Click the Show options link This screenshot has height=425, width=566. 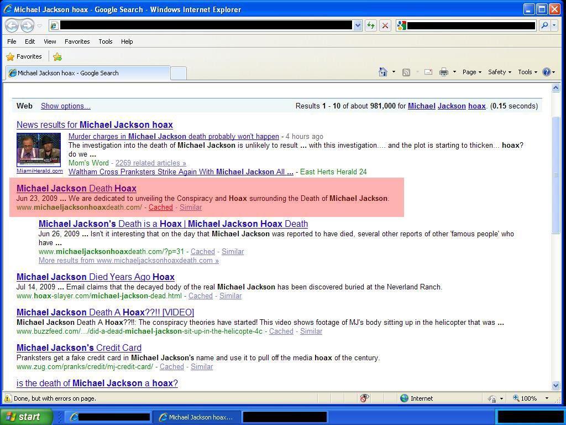pyautogui.click(x=66, y=106)
